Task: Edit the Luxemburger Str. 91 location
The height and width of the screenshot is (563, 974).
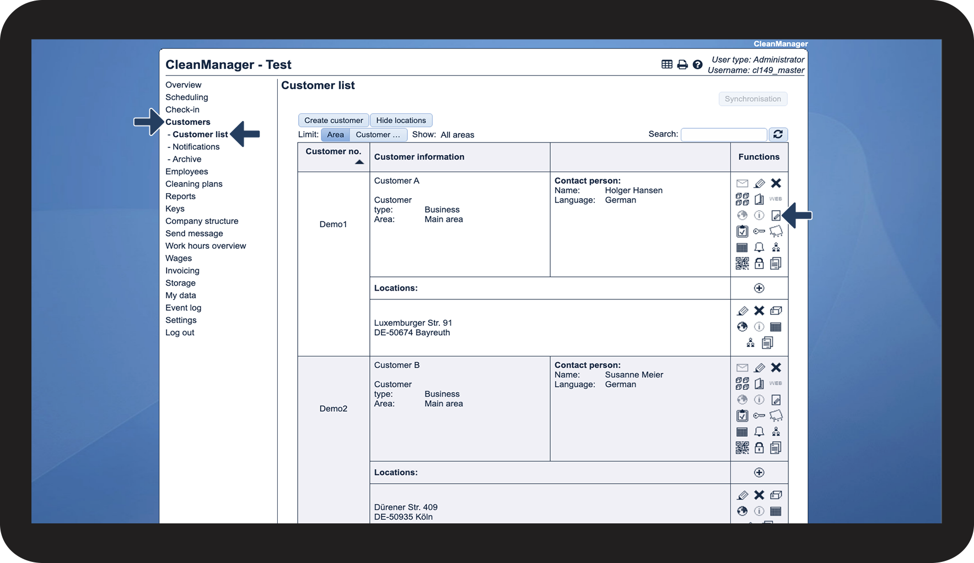Action: 742,311
